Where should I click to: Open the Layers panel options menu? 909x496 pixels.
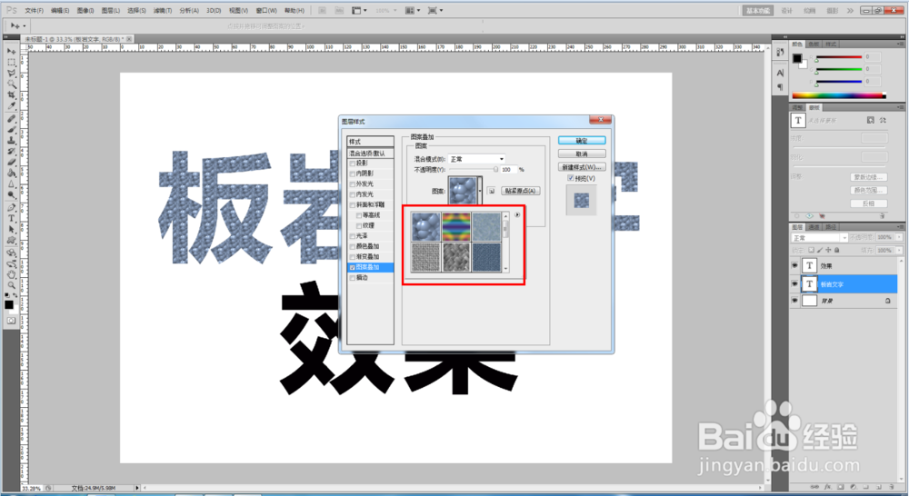(900, 227)
